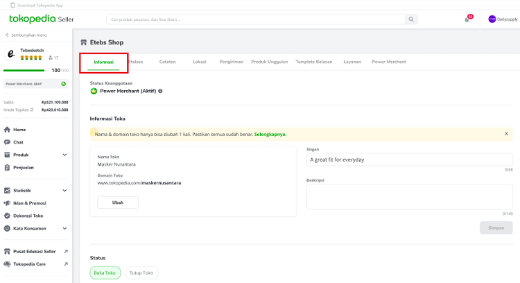
Task: Open the notifications bell
Action: [x=467, y=19]
